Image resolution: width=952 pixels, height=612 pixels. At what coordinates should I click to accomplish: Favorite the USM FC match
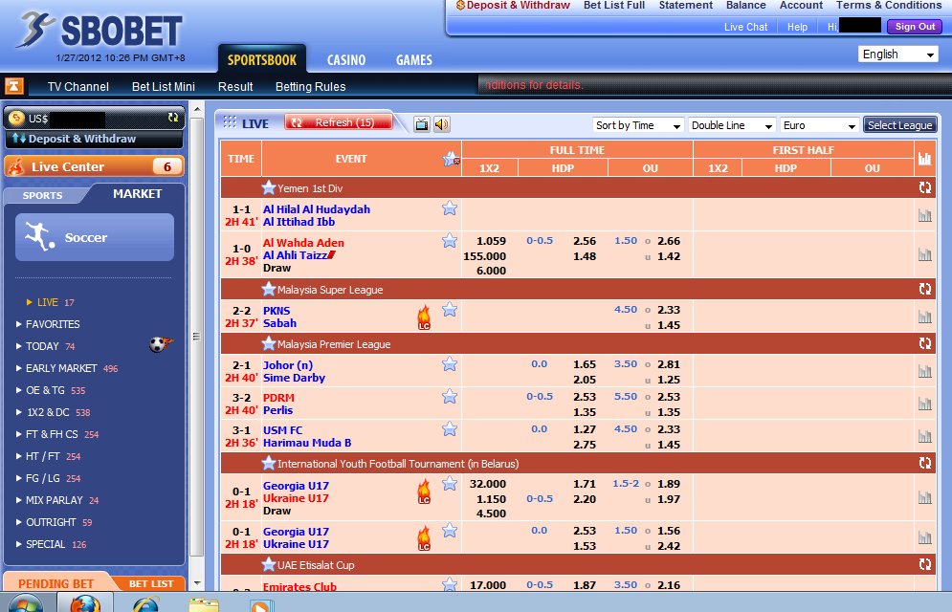pyautogui.click(x=450, y=429)
